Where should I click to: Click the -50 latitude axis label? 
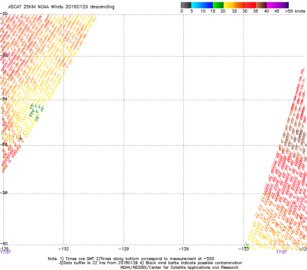pos(4,14)
